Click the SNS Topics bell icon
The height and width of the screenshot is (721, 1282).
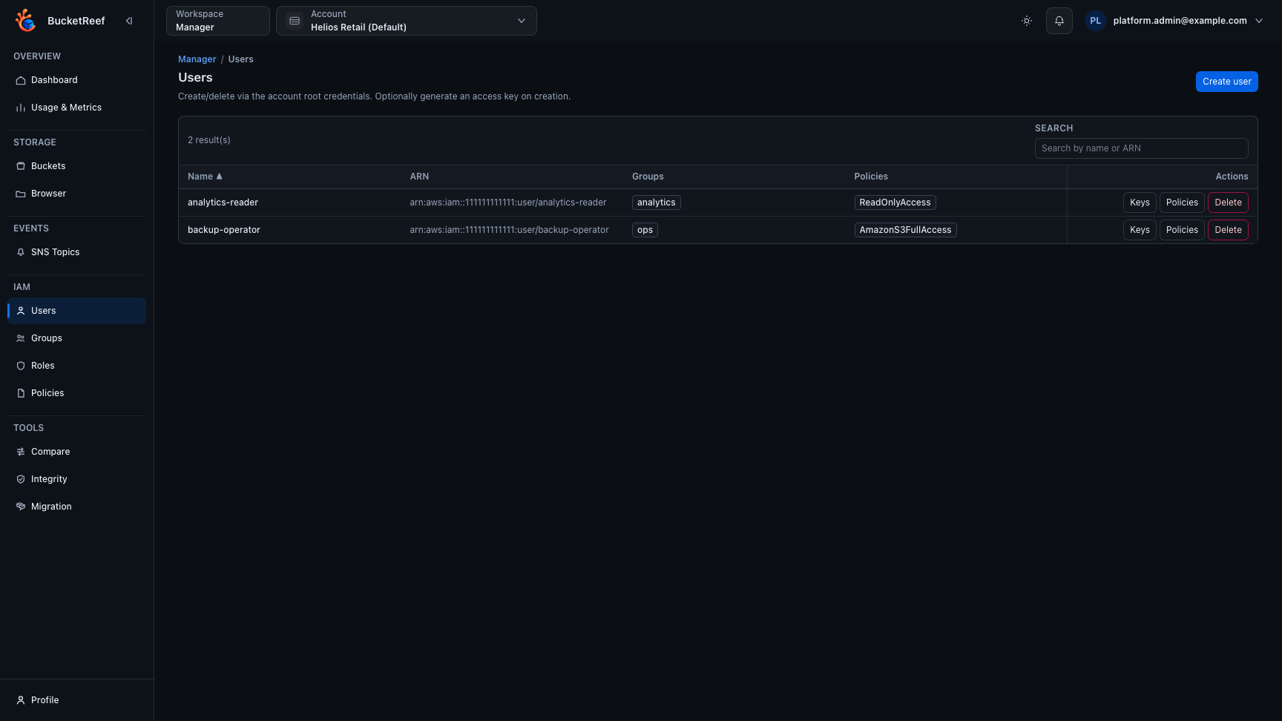pos(21,252)
